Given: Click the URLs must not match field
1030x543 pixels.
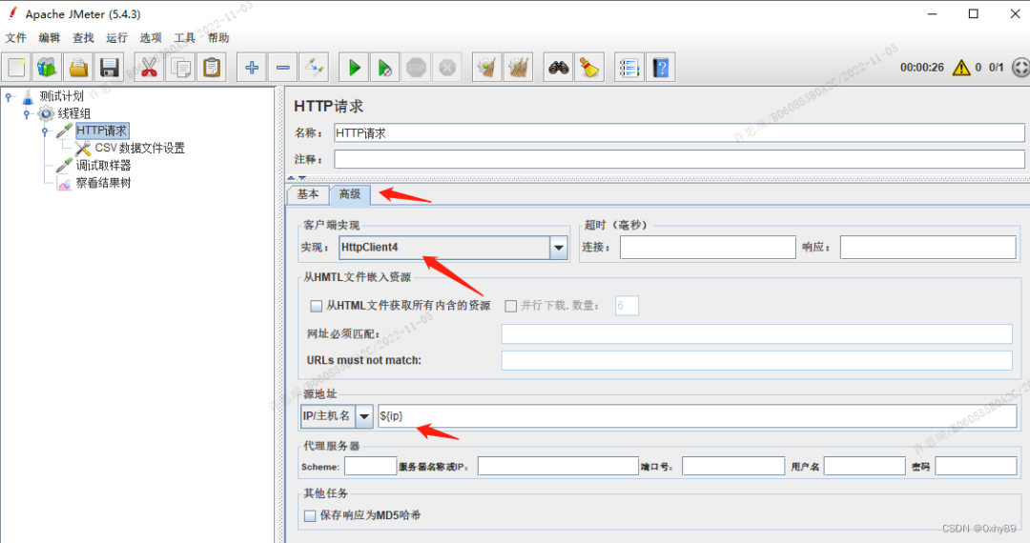Looking at the screenshot, I should tap(756, 360).
